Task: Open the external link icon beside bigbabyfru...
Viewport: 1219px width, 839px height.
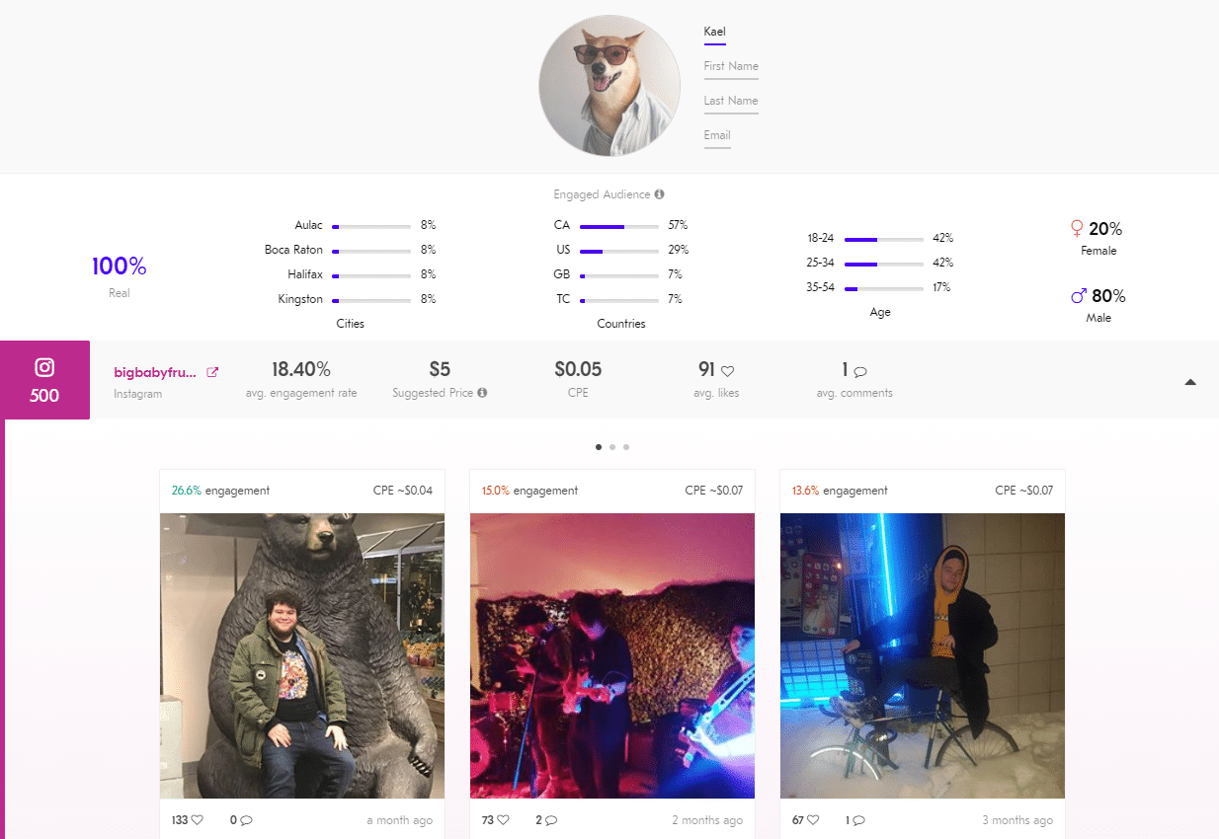Action: click(212, 372)
